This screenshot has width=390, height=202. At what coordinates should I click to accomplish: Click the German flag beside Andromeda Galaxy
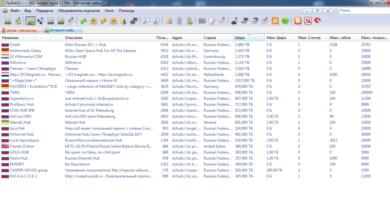tap(5, 51)
